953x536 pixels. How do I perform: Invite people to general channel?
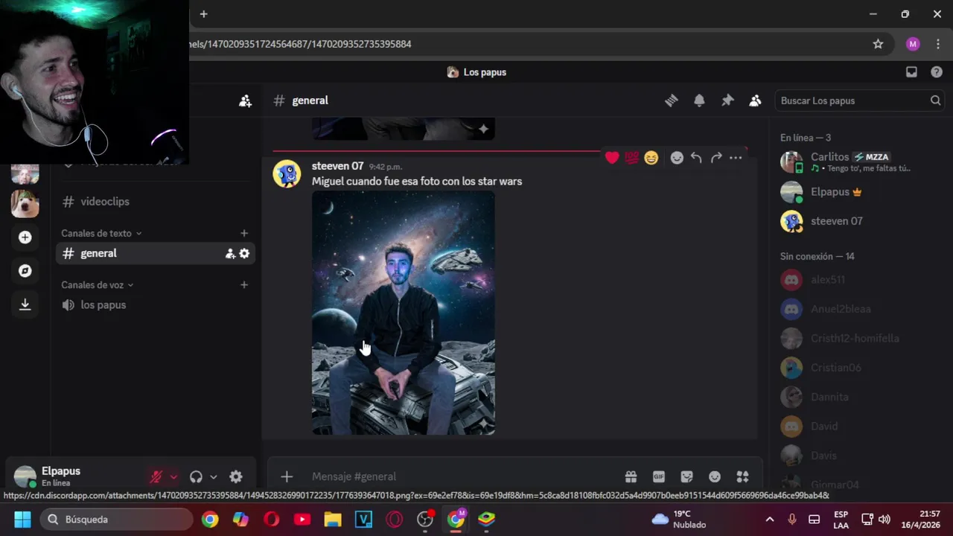tap(230, 253)
